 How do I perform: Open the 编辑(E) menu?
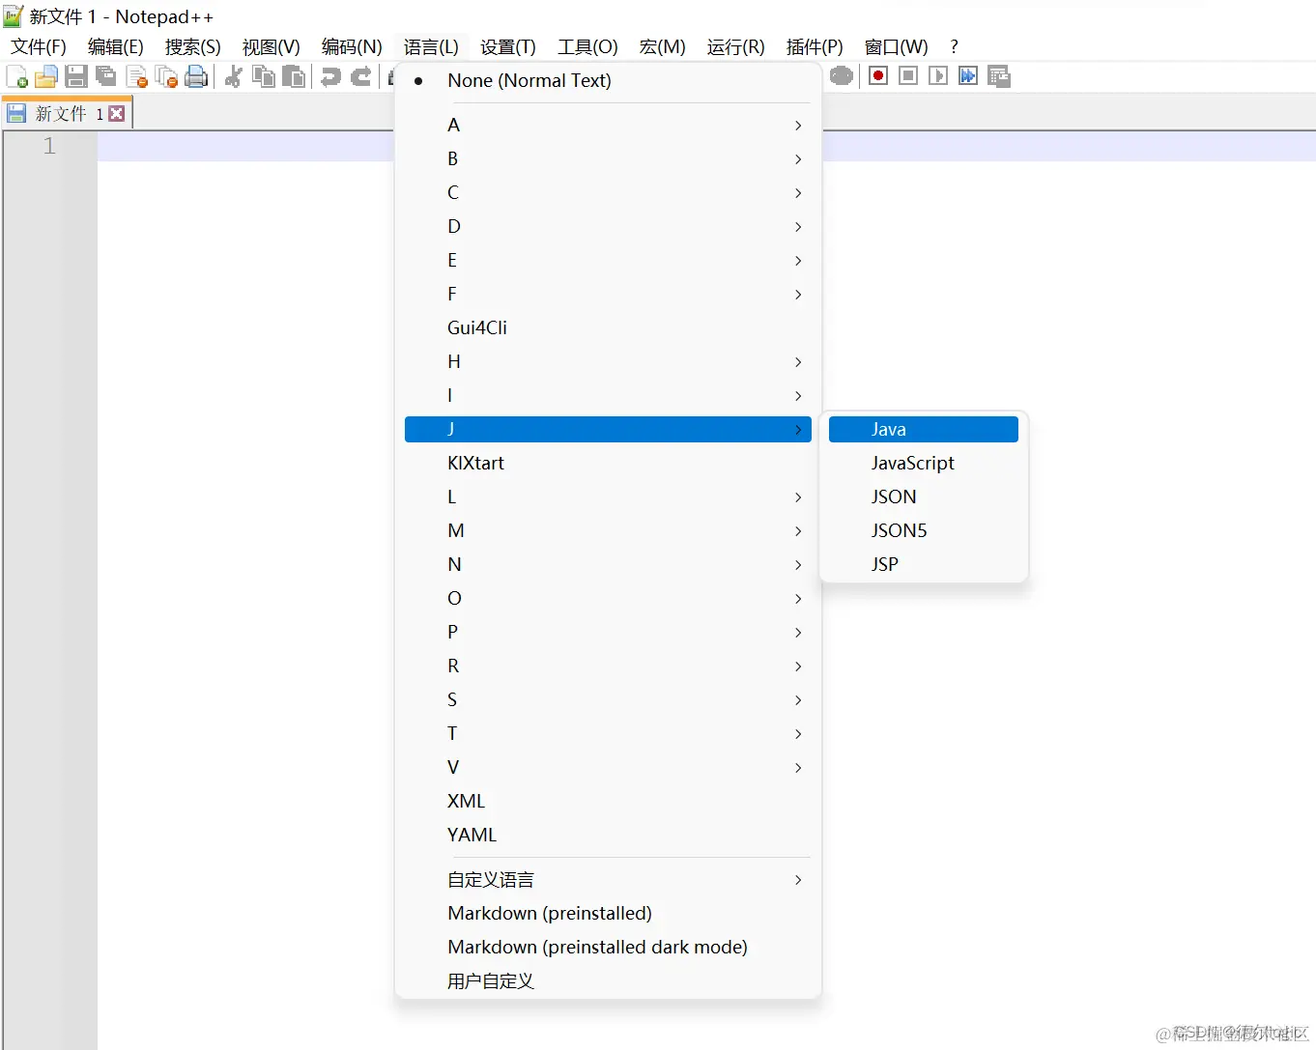click(116, 46)
